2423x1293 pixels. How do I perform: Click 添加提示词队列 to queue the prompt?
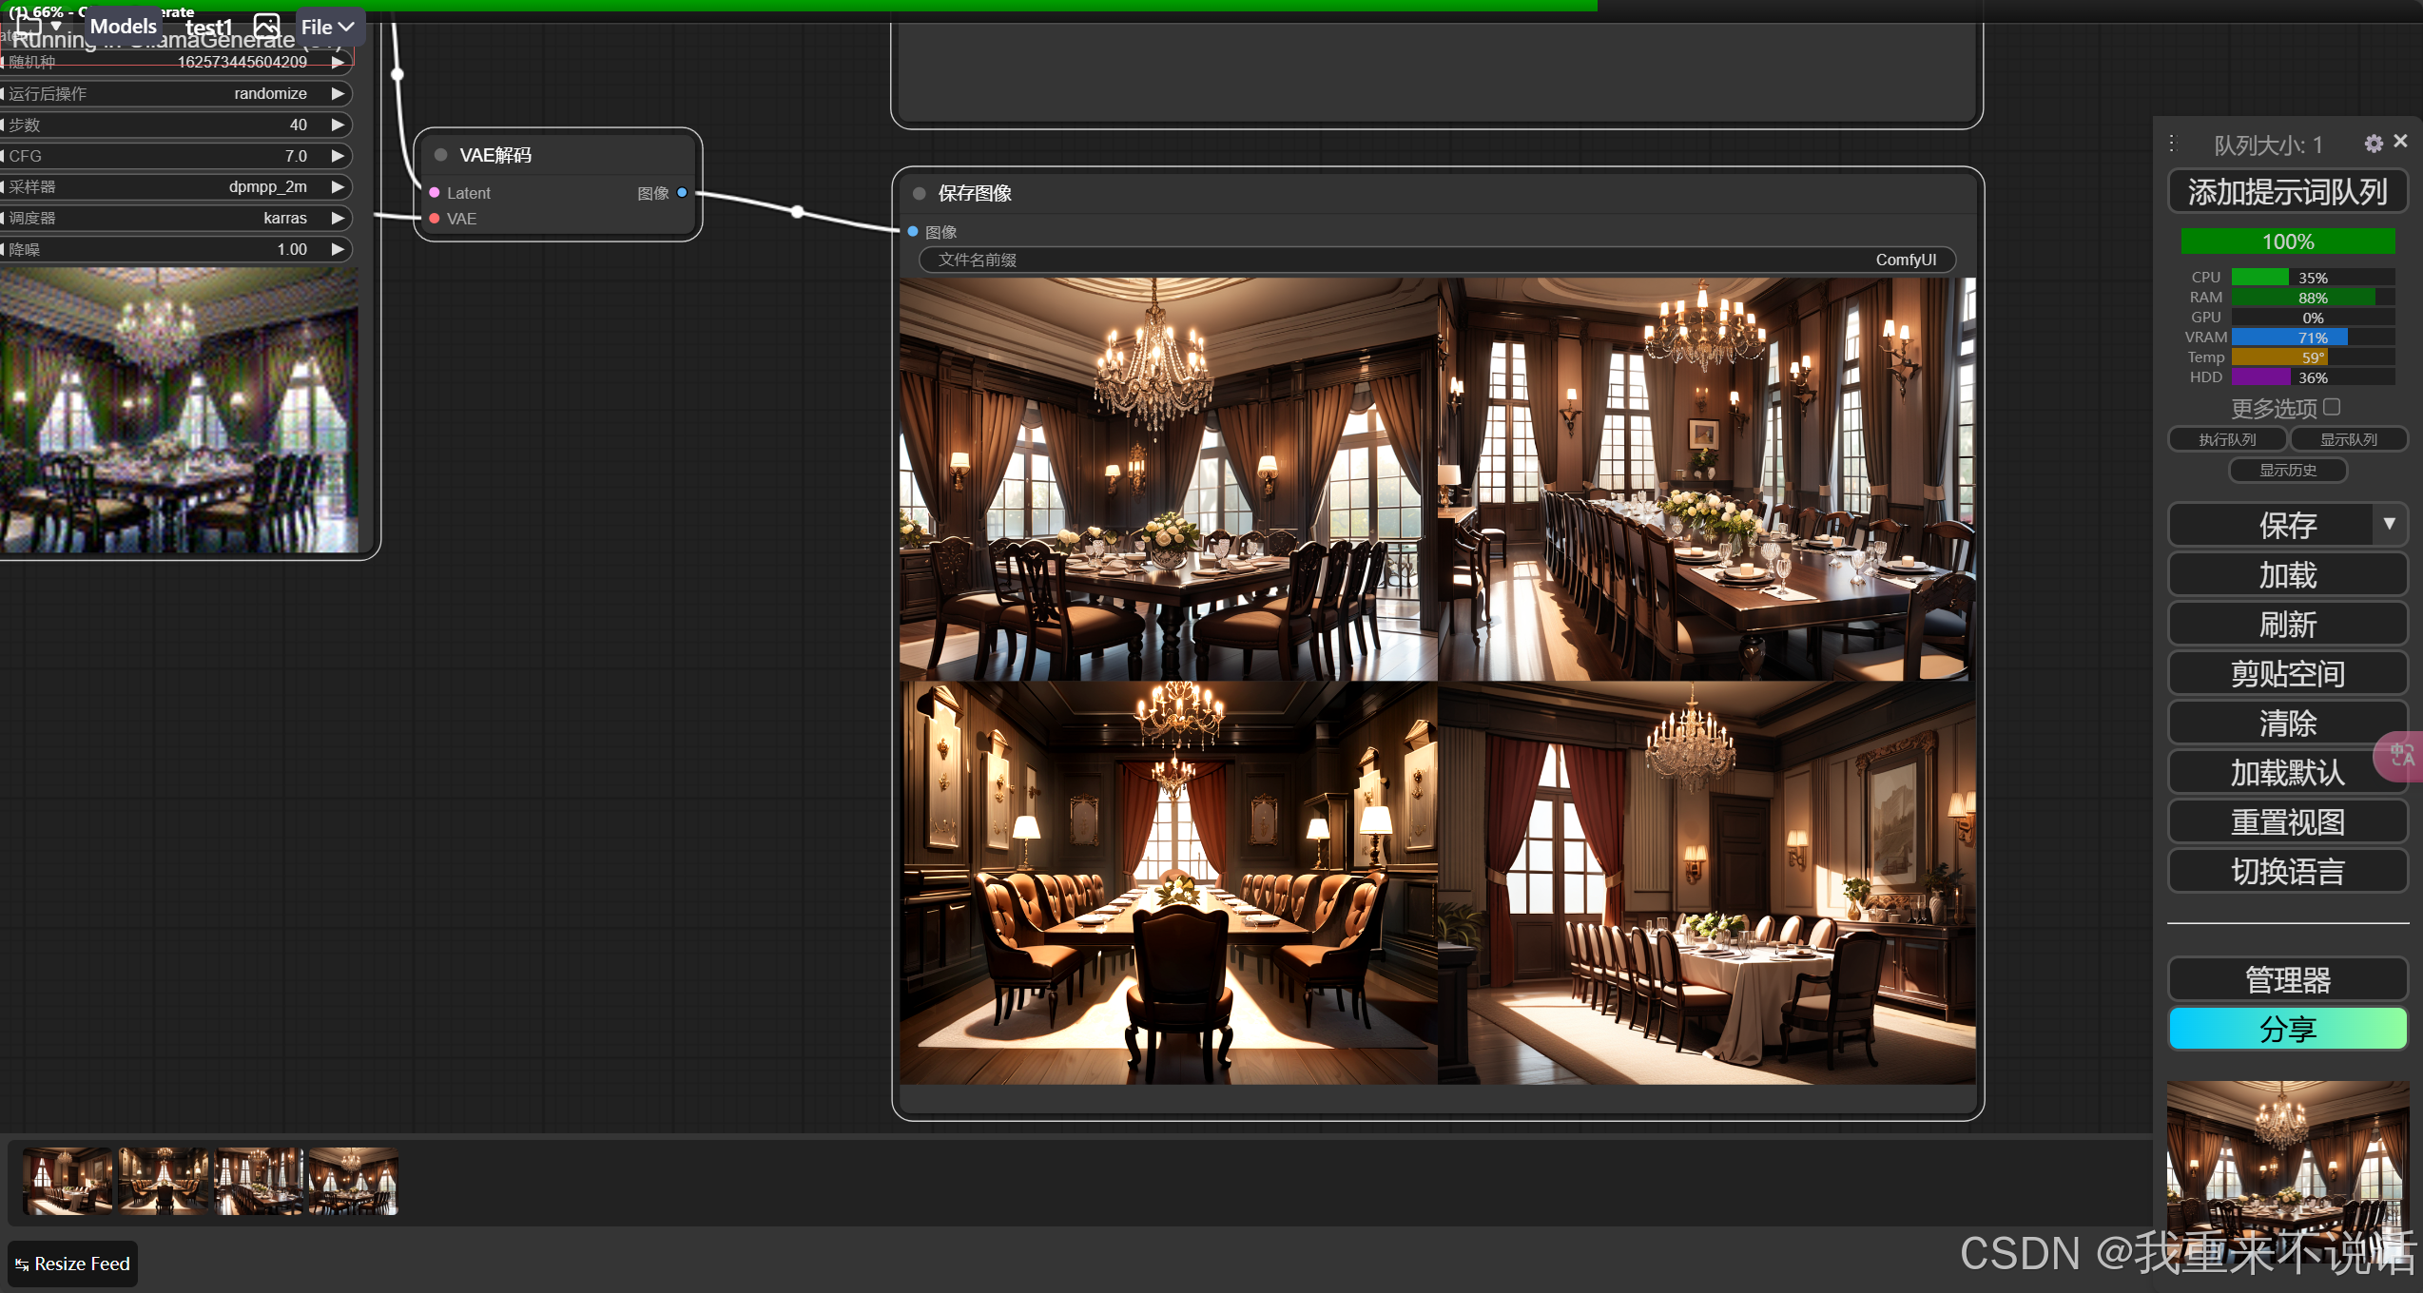click(2287, 192)
